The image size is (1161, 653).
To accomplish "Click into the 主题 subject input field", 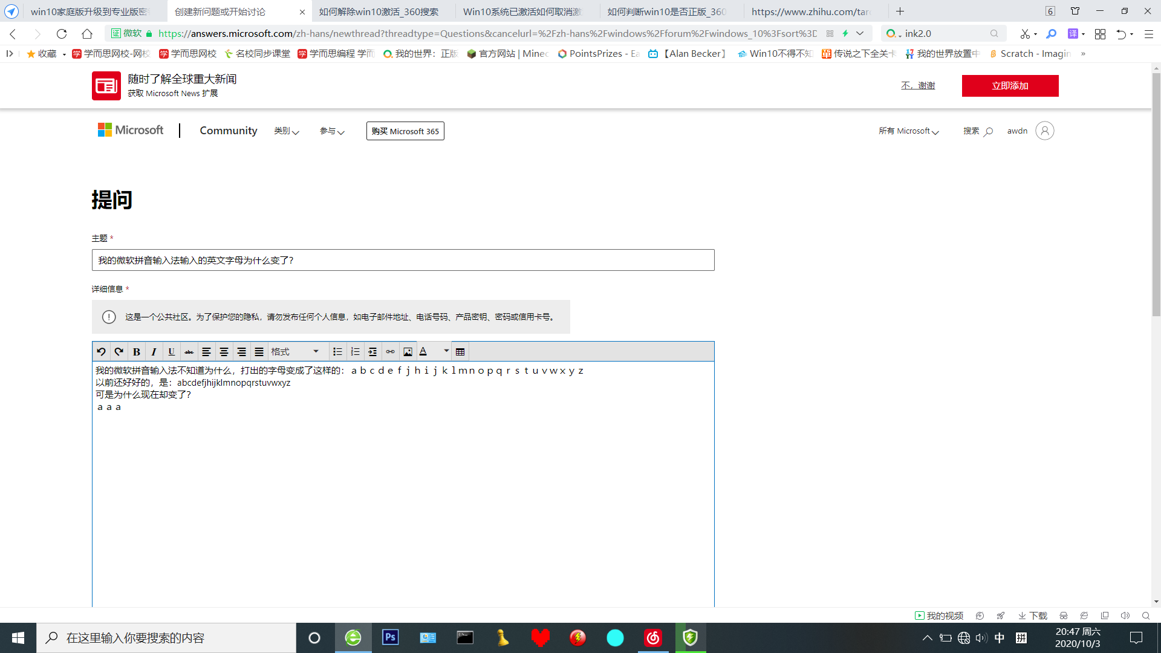I will 403,261.
